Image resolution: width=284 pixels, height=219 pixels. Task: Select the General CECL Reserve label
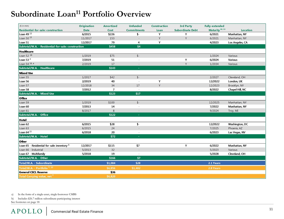click(33, 172)
